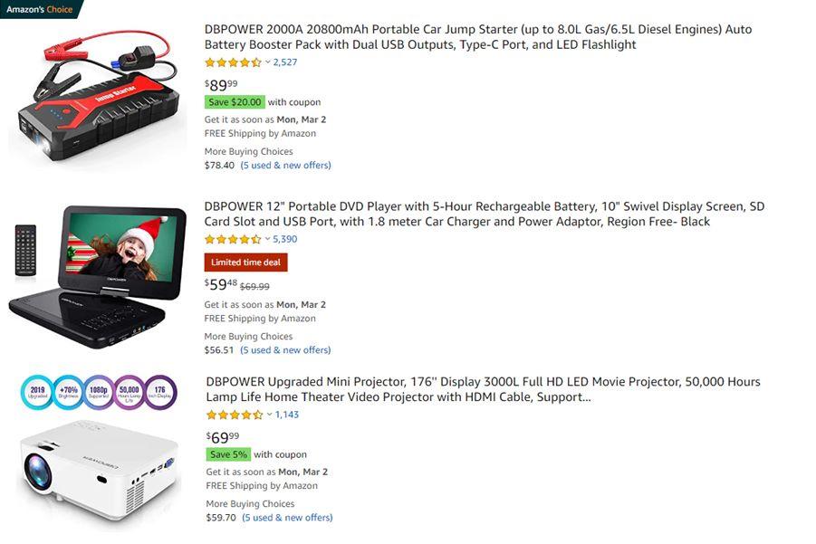The image size is (816, 544).
Task: View used & new offers from $78.40
Action: [285, 166]
